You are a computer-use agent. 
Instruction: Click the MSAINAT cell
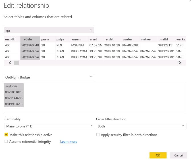point(79,45)
